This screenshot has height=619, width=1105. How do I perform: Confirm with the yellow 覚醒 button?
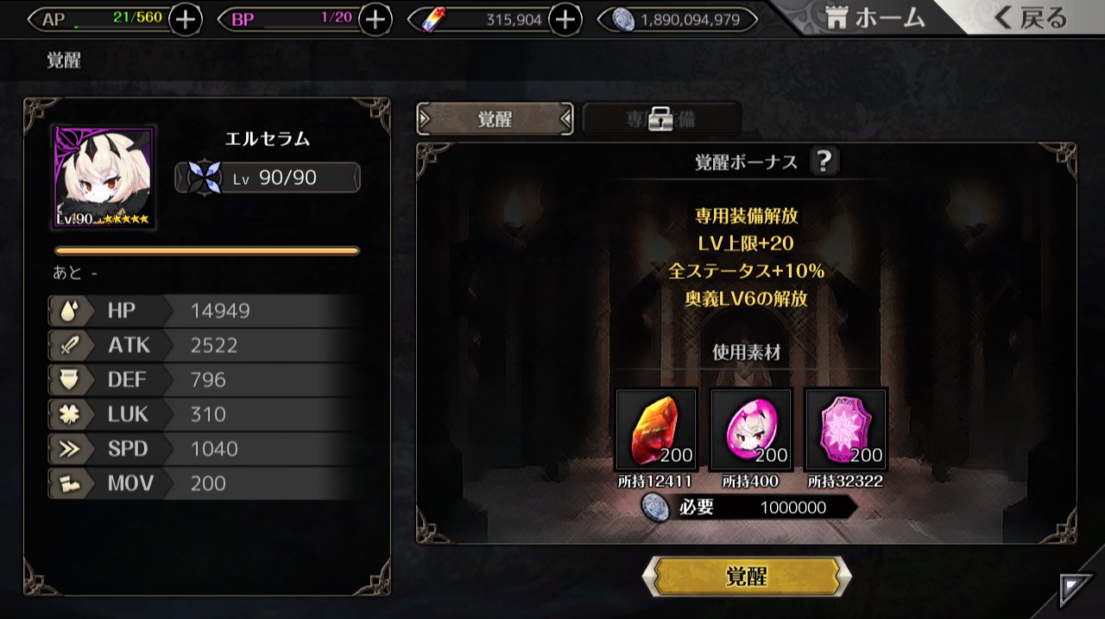747,577
